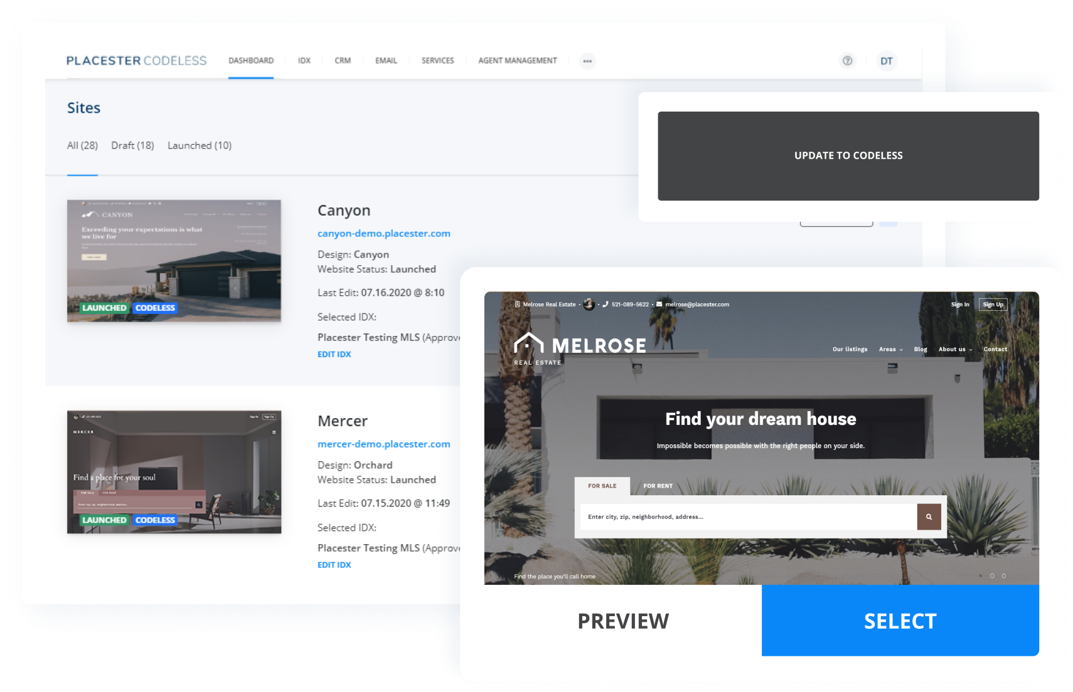Click the Placester Codeless logo

click(x=136, y=61)
